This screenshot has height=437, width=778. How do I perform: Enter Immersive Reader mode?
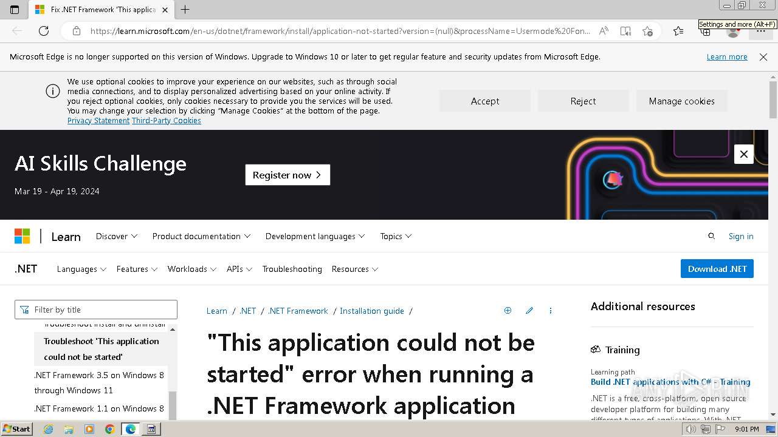625,31
